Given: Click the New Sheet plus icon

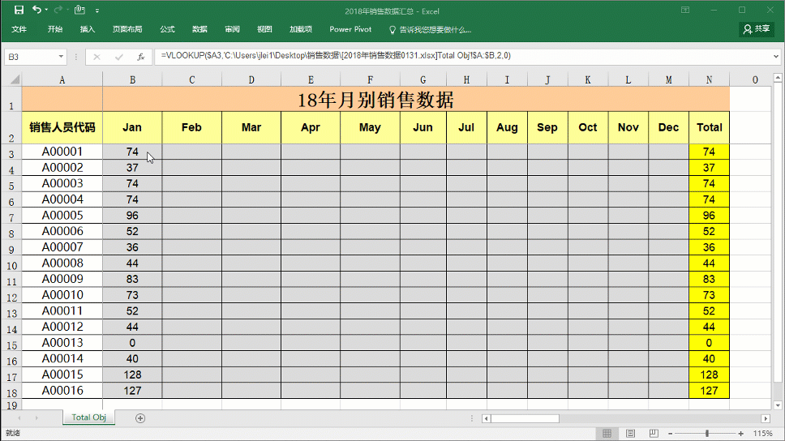Looking at the screenshot, I should pyautogui.click(x=140, y=418).
